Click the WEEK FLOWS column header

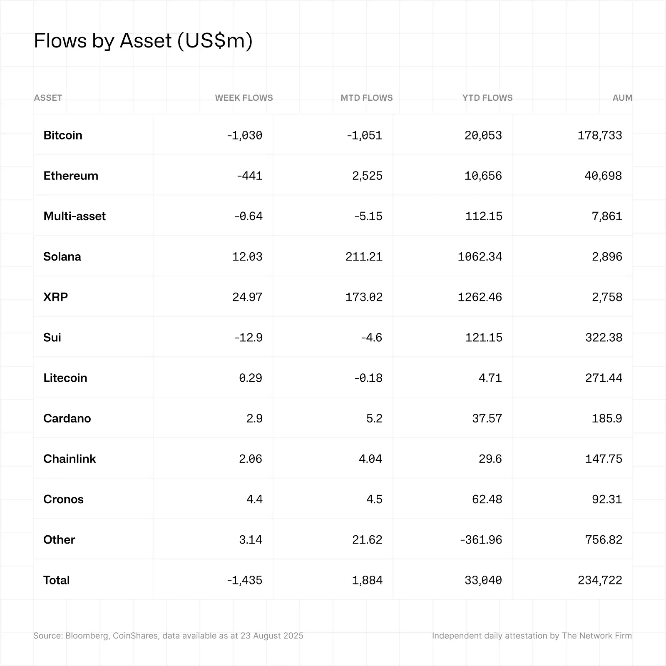pyautogui.click(x=244, y=98)
